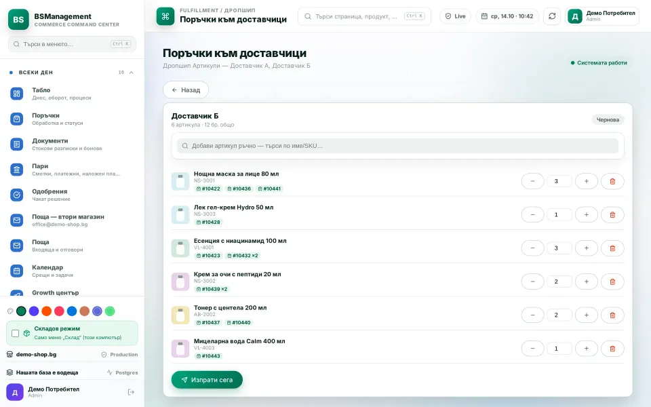Increase quantity of Лек гел-крем Hydro

(x=586, y=215)
